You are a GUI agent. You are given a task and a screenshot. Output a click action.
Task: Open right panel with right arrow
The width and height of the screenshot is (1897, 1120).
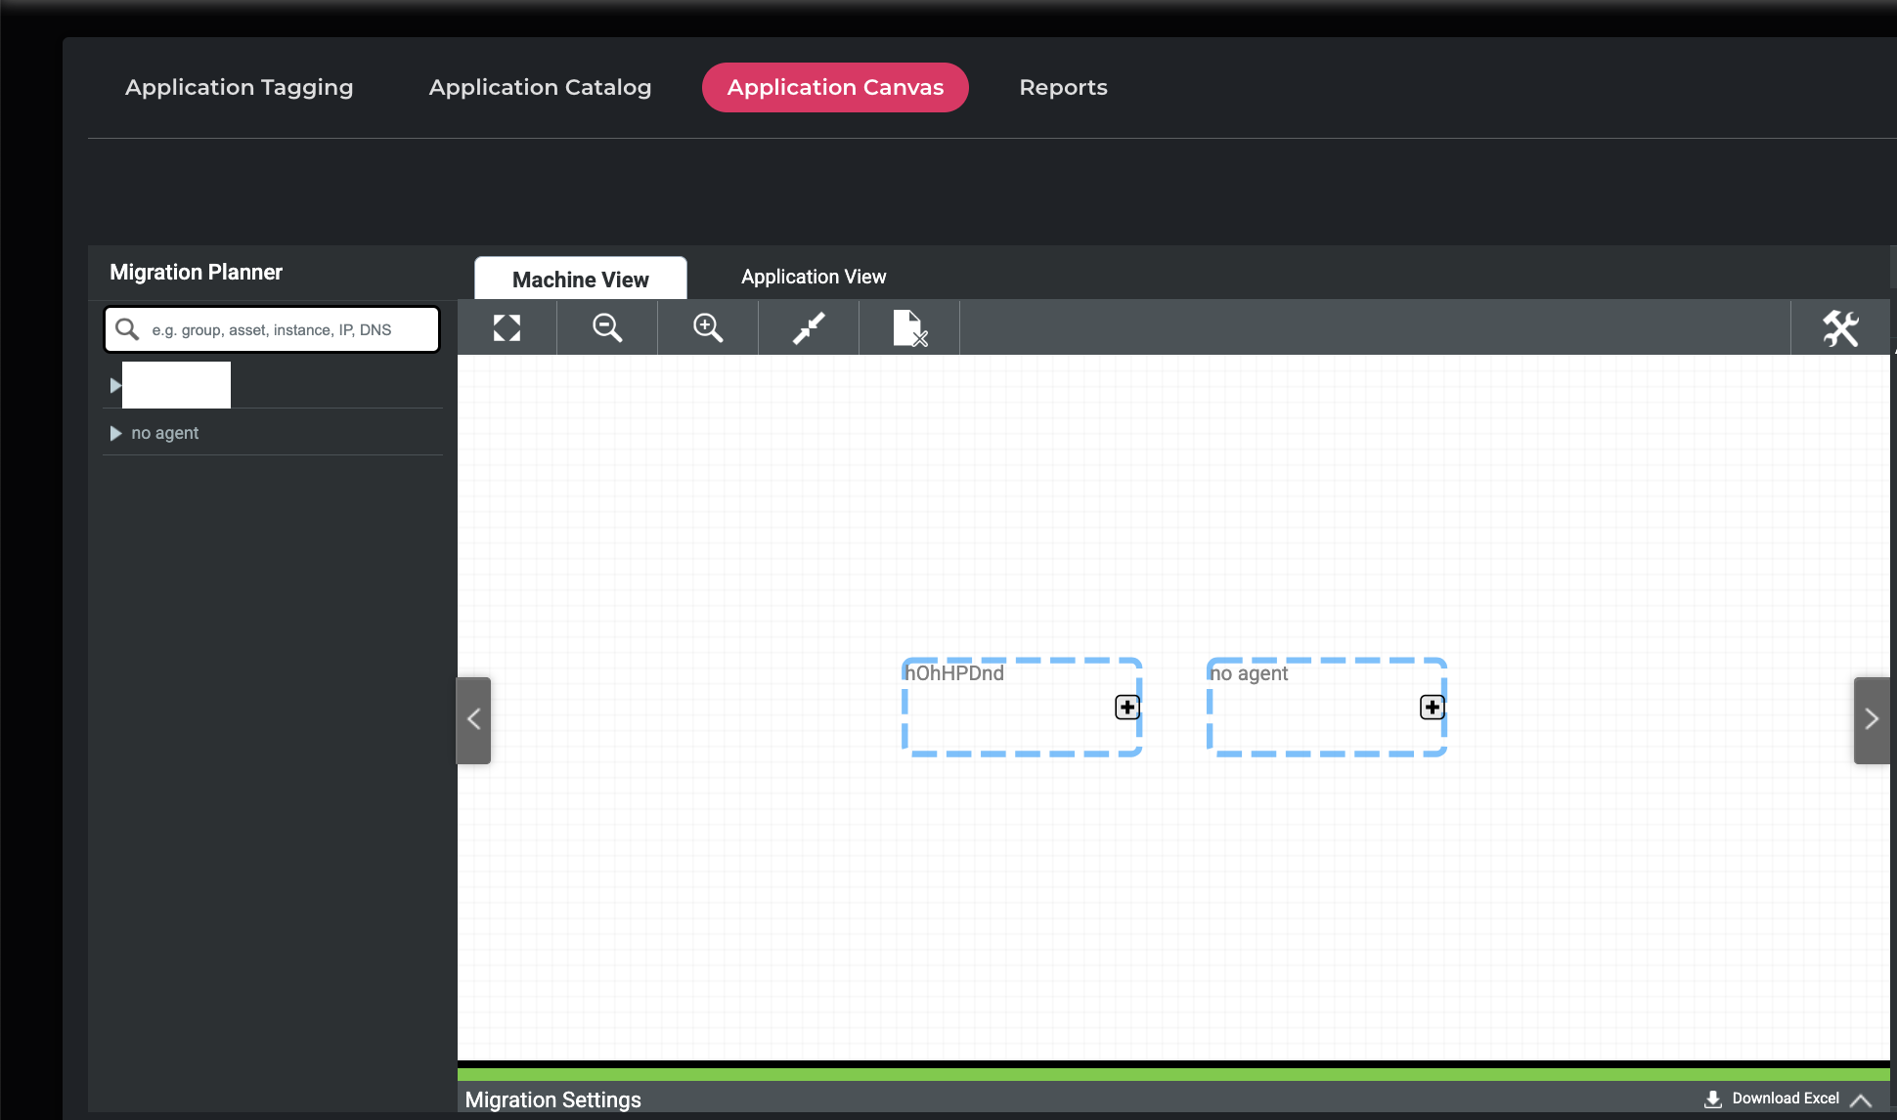pyautogui.click(x=1872, y=720)
